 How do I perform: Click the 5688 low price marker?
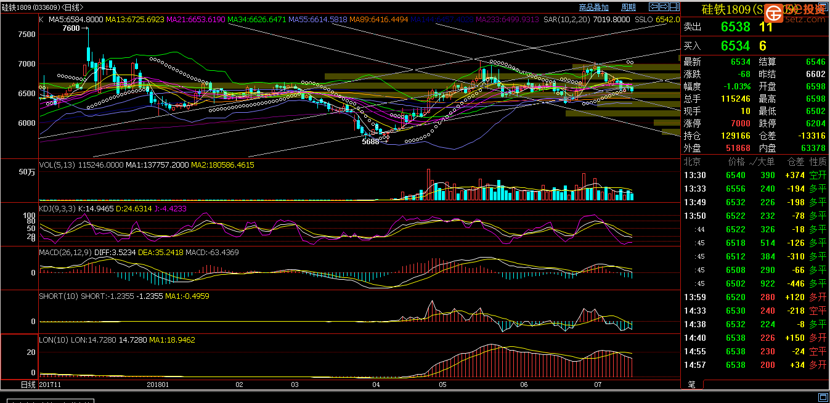370,142
